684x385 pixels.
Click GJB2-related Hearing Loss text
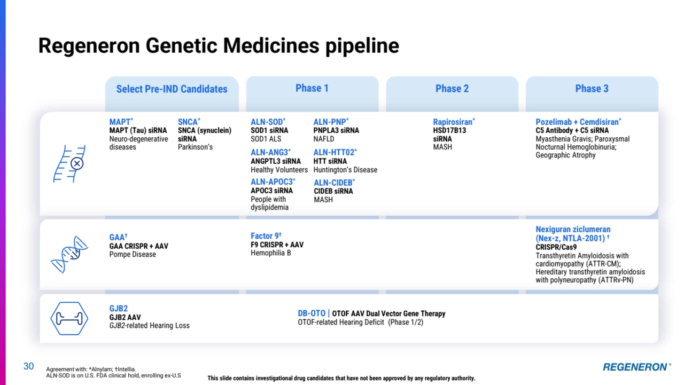(x=150, y=326)
